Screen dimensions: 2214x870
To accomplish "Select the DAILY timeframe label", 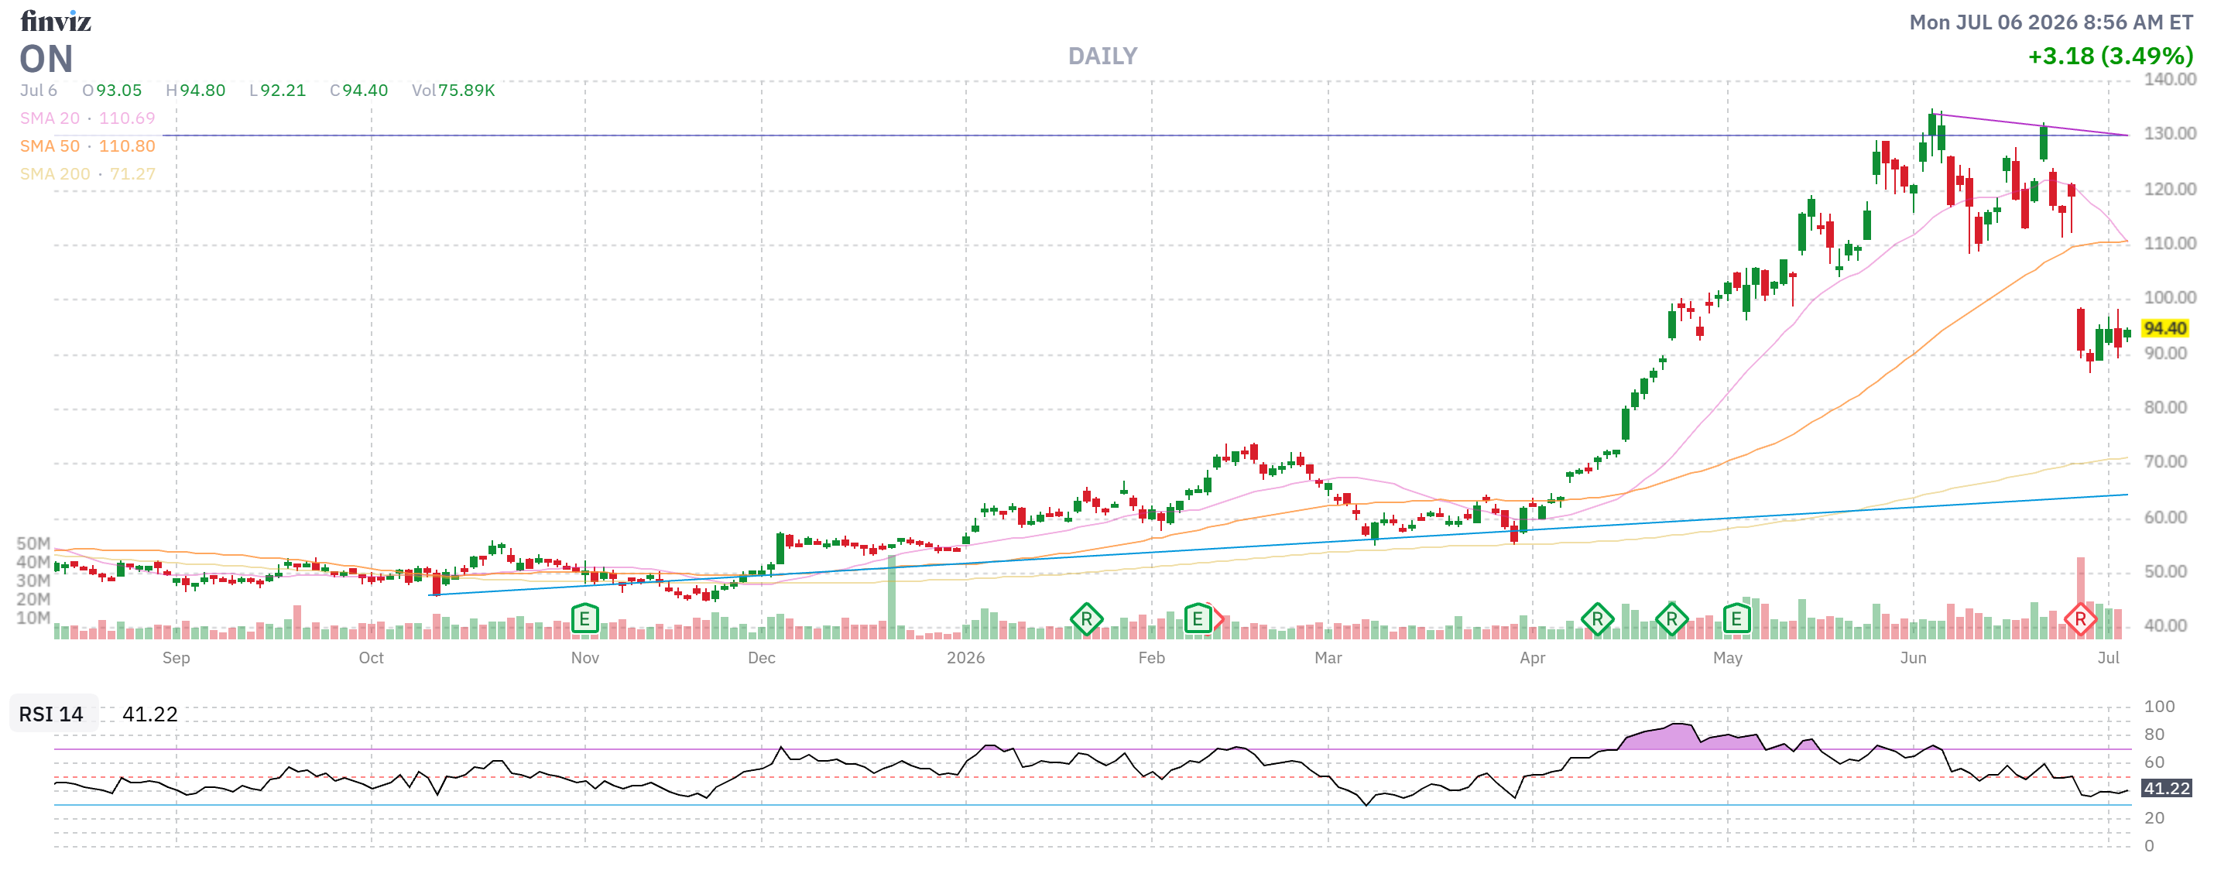I will (x=1102, y=56).
